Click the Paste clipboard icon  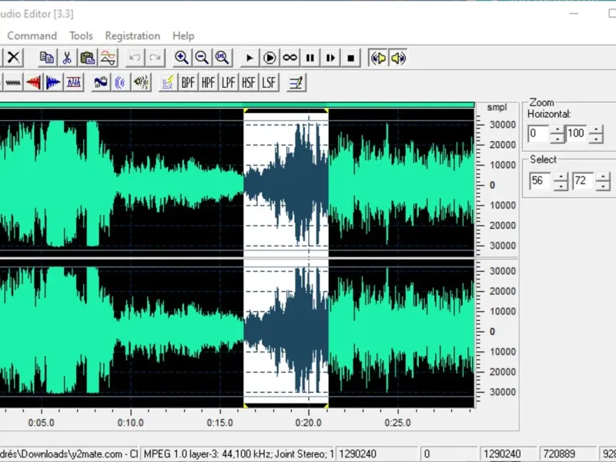(88, 58)
